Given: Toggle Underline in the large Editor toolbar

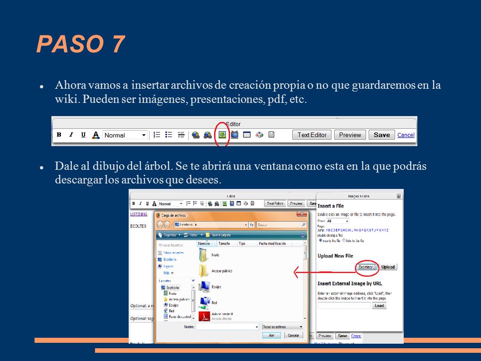Looking at the screenshot, I should [83, 135].
